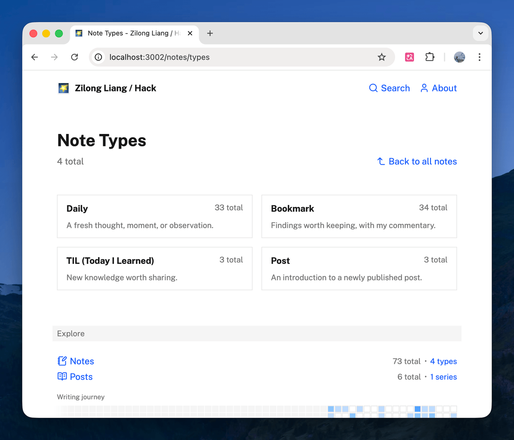Click '33 total' on Daily card
The width and height of the screenshot is (514, 440).
coord(228,207)
